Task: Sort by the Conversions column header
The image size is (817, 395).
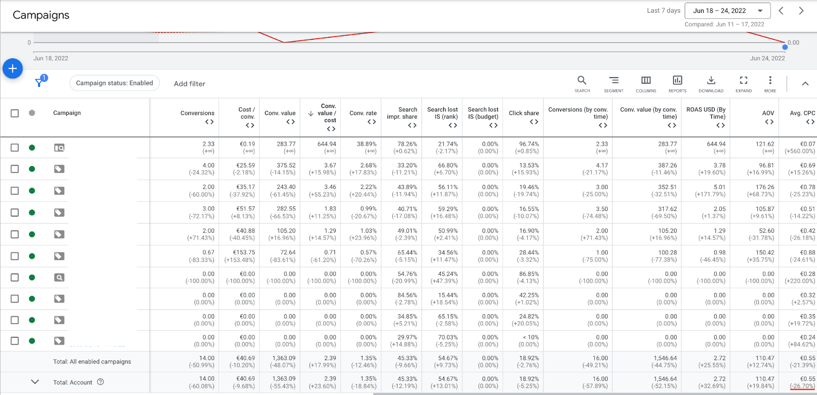Action: pos(197,113)
